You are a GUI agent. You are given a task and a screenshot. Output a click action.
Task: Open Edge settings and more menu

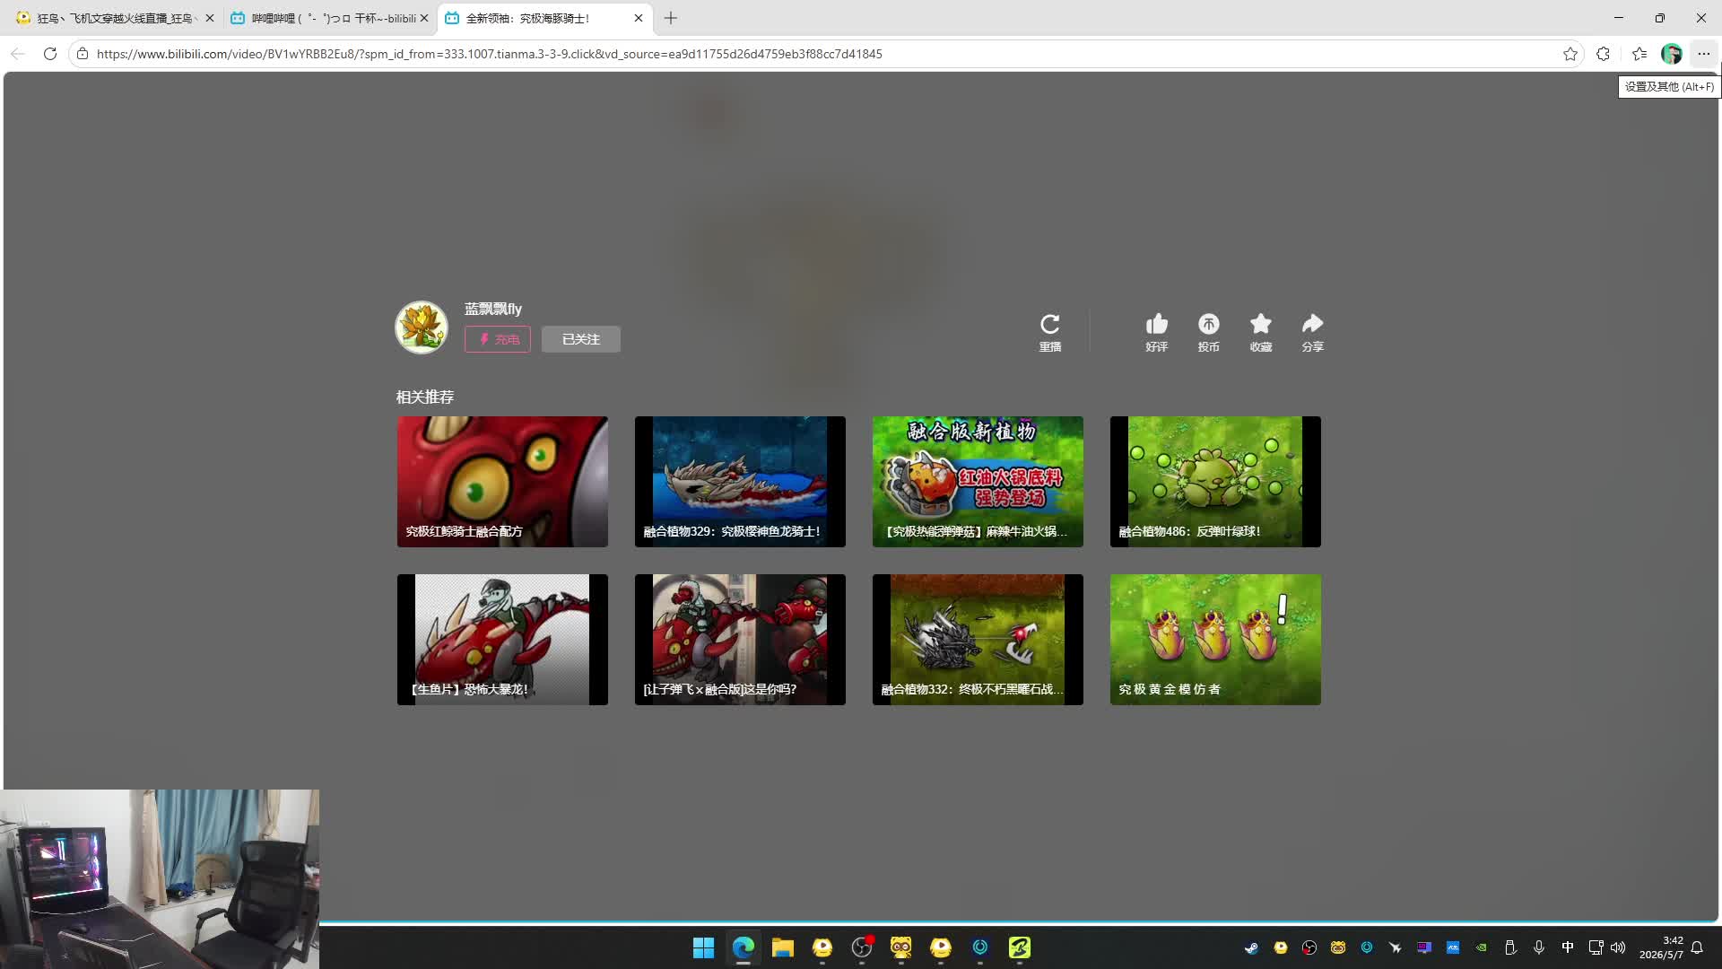pyautogui.click(x=1703, y=54)
